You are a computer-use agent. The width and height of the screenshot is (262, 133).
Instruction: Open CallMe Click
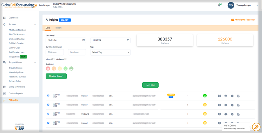tap(14, 48)
